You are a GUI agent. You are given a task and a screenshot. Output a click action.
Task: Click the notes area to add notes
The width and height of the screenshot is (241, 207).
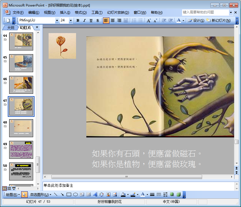138,186
